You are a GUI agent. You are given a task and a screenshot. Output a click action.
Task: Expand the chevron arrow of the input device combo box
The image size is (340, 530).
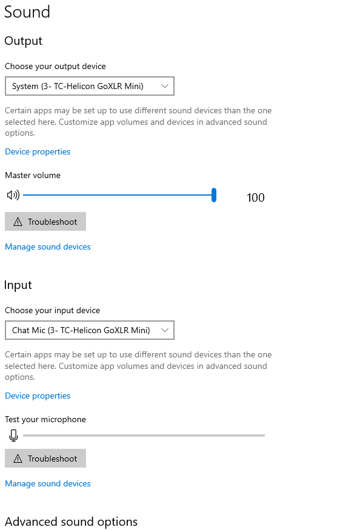[165, 330]
